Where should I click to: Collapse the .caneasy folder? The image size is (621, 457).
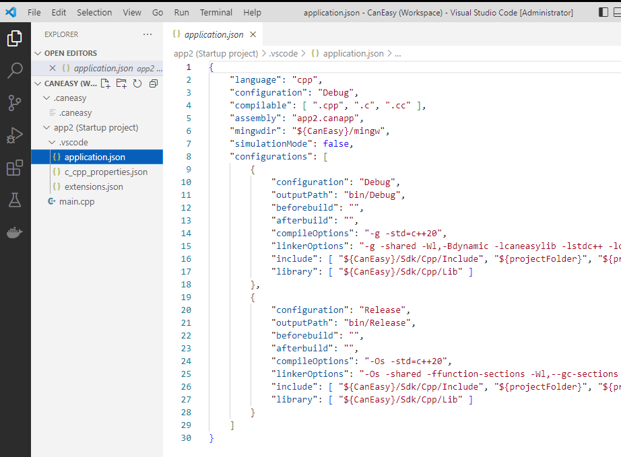click(x=46, y=98)
